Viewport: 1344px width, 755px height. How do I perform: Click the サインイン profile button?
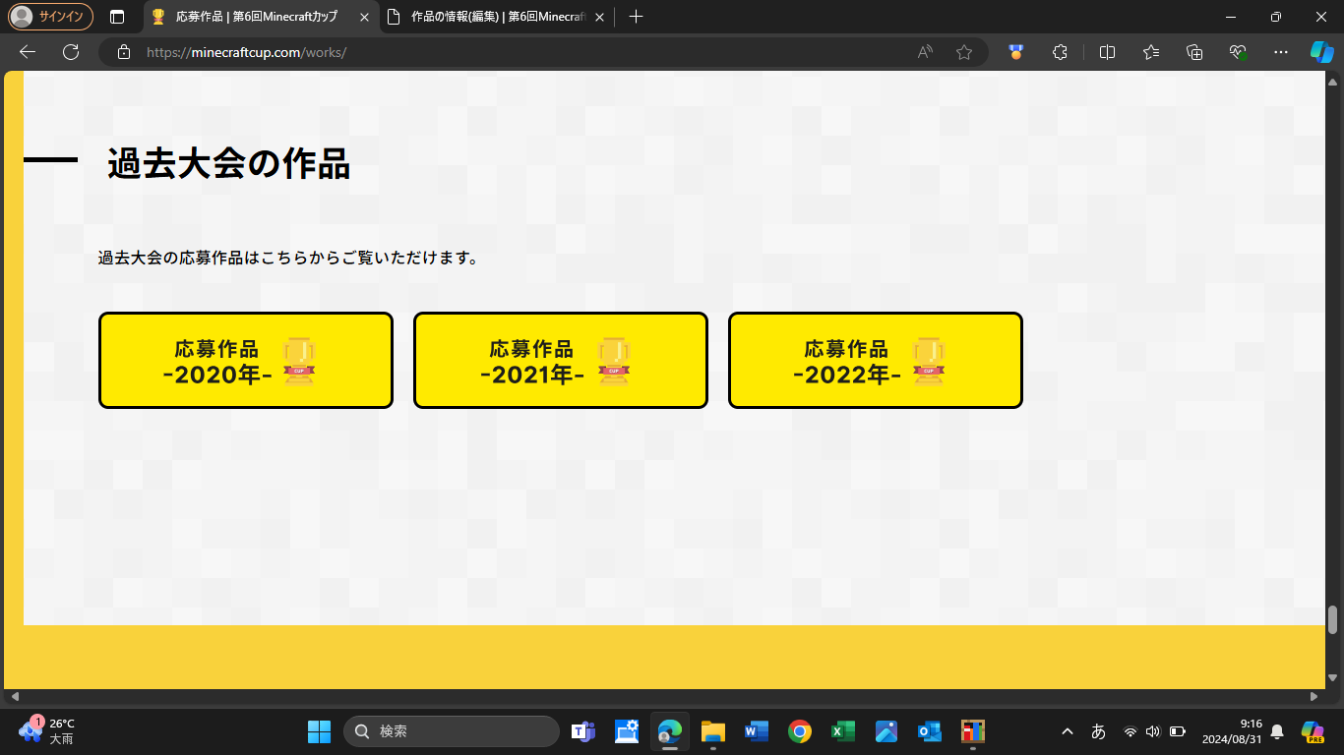[51, 17]
